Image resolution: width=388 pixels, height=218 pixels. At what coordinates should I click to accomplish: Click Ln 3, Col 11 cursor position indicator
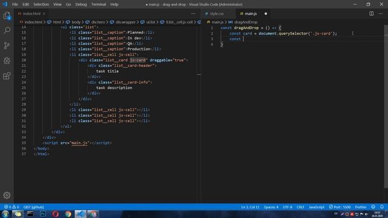[250, 207]
